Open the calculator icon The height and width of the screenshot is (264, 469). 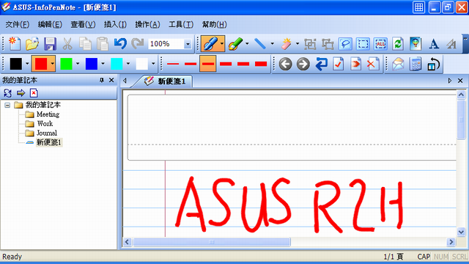[x=416, y=64]
